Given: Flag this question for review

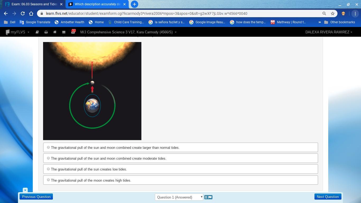Looking at the screenshot, I should 208,197.
